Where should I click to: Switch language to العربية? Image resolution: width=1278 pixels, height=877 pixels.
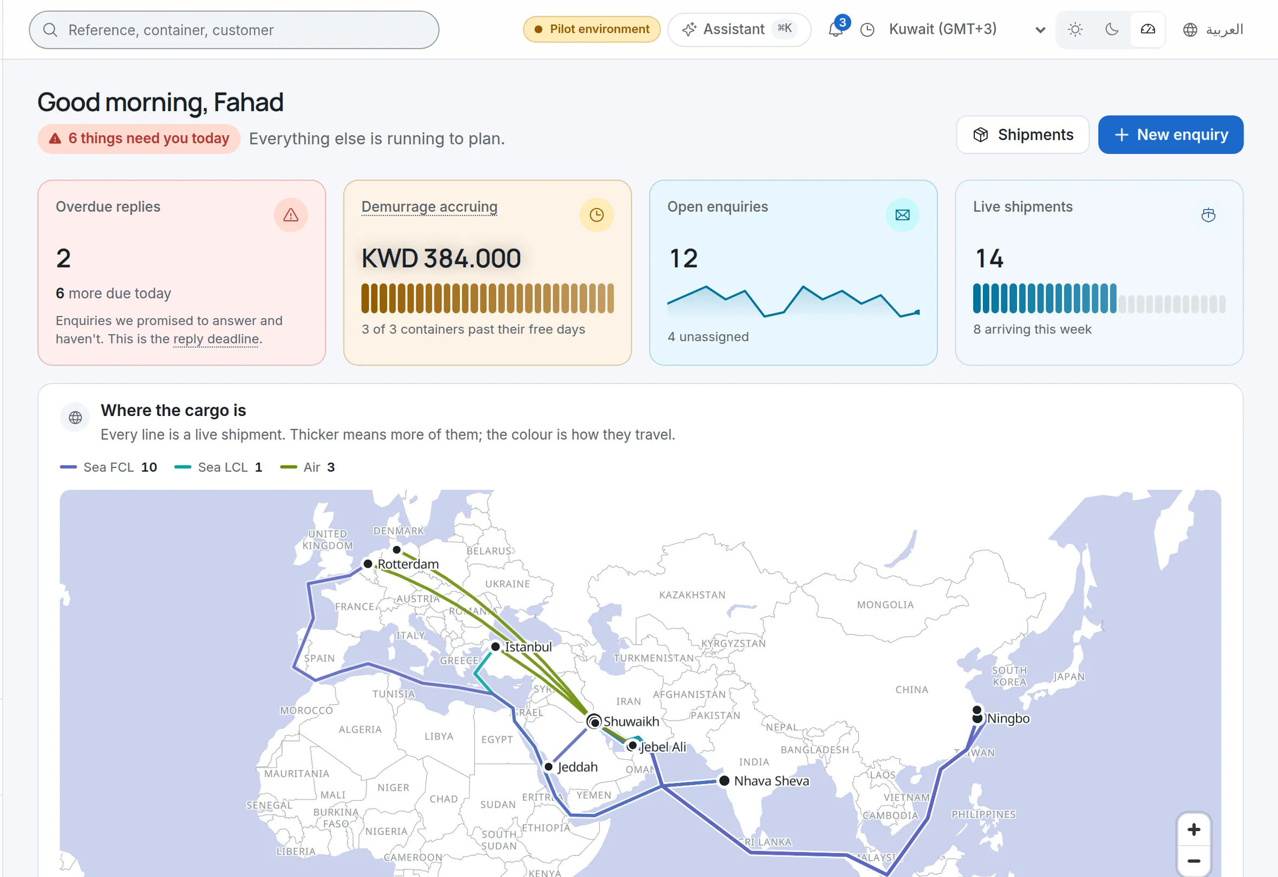tap(1224, 30)
